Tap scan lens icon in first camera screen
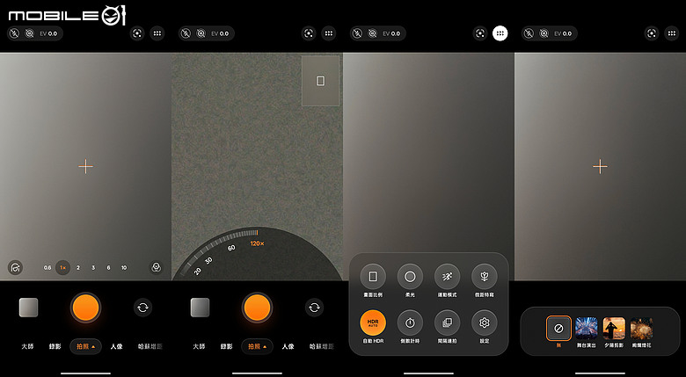The image size is (686, 377). click(x=137, y=33)
